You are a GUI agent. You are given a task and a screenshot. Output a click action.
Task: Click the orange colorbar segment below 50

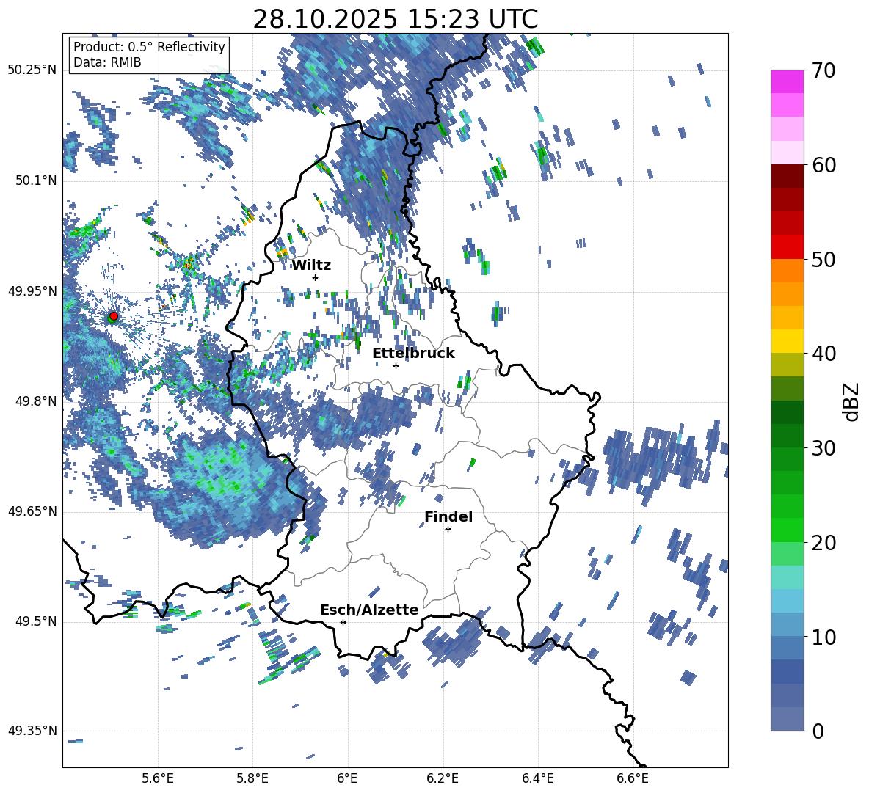(787, 271)
